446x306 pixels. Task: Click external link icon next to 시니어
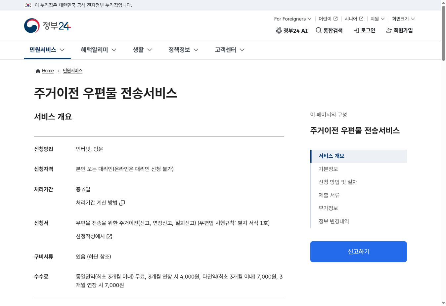click(x=361, y=19)
